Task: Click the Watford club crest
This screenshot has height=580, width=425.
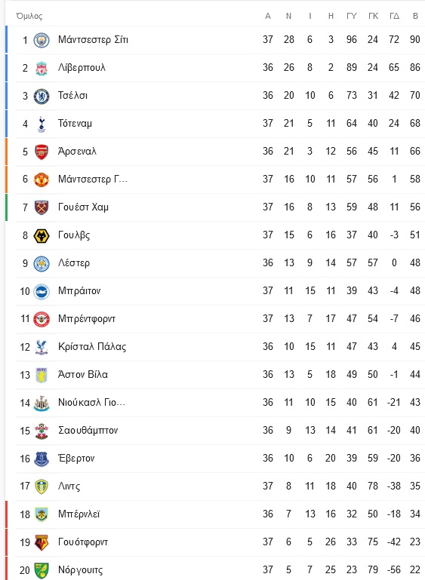Action: pos(42,542)
